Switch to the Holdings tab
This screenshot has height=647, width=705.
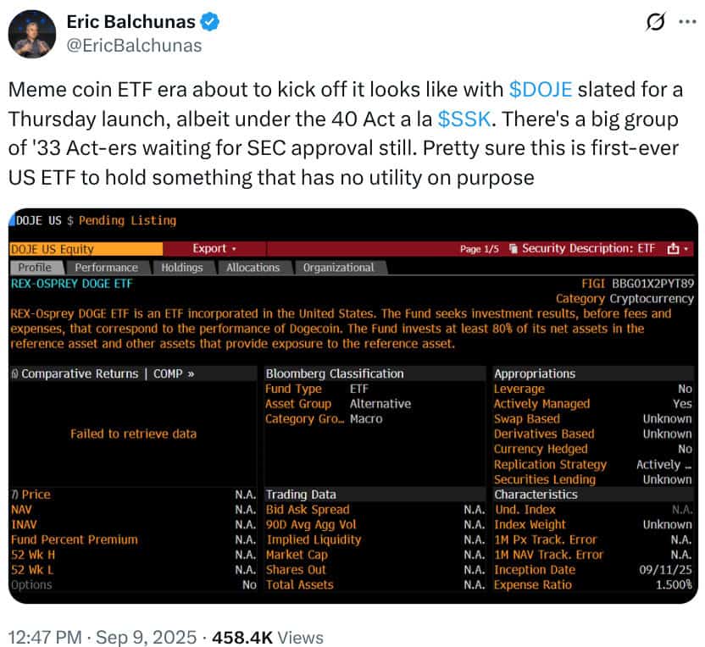[182, 268]
